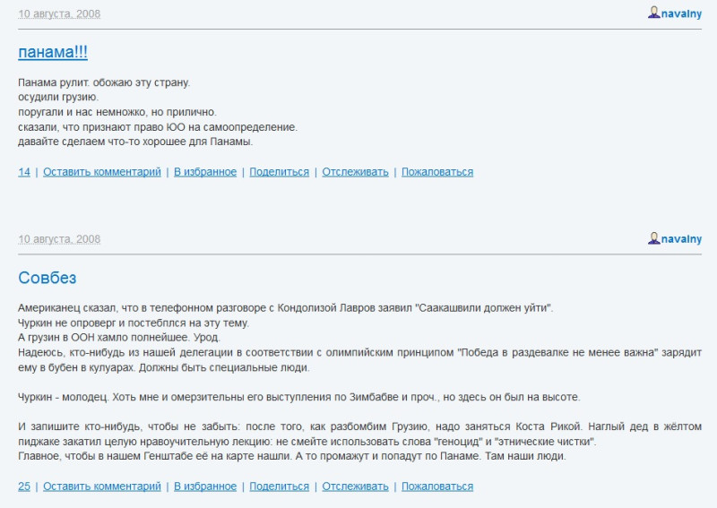Click Поделиться under the Совбез post
This screenshot has height=508, width=717.
(x=280, y=486)
